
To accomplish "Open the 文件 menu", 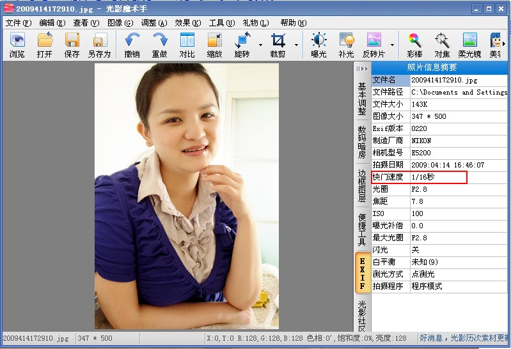I will click(x=19, y=23).
